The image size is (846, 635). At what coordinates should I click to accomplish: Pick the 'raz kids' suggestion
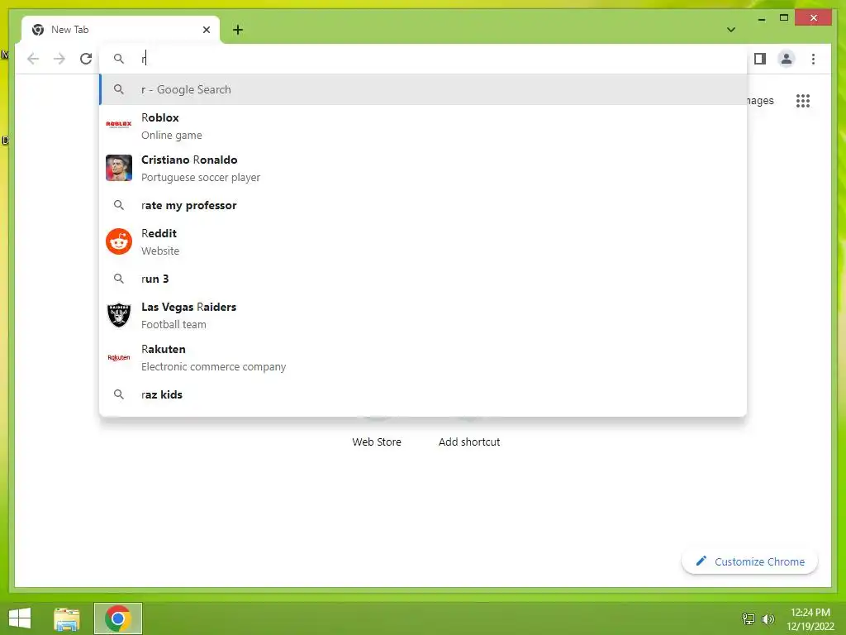[423, 394]
